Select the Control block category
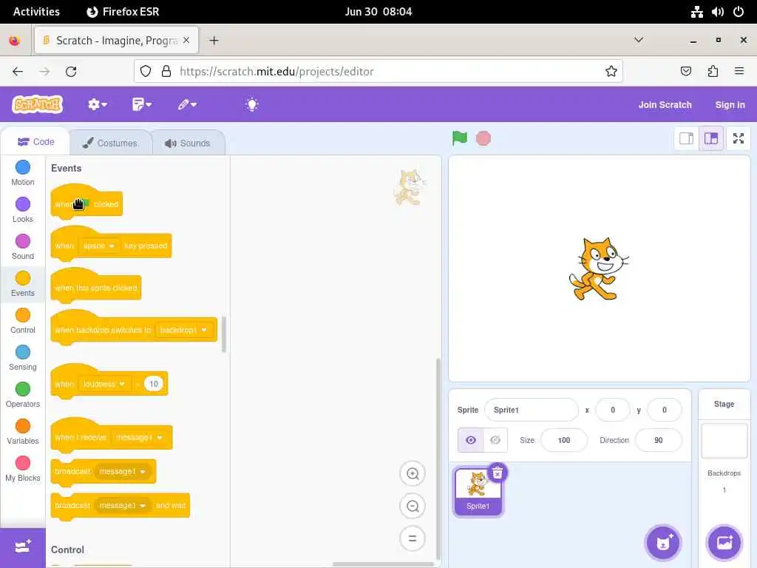757x568 pixels. point(23,321)
